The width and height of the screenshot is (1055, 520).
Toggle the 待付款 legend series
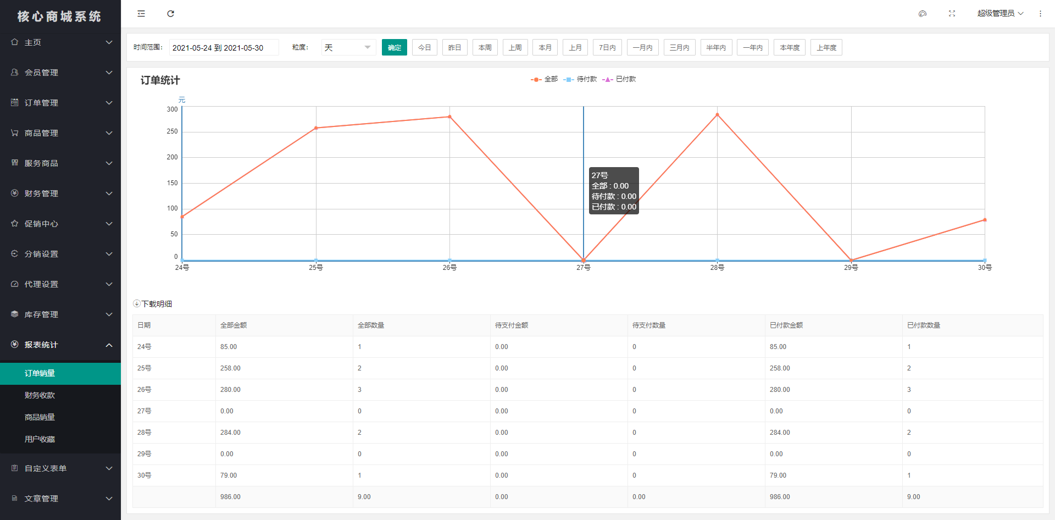580,79
